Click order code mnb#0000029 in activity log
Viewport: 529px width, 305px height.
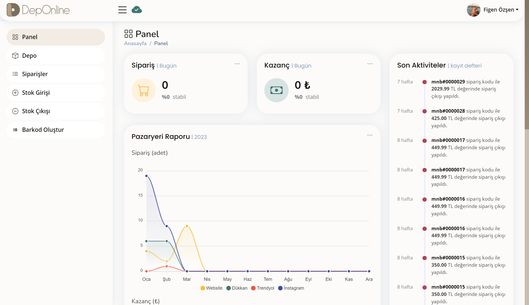click(x=448, y=82)
